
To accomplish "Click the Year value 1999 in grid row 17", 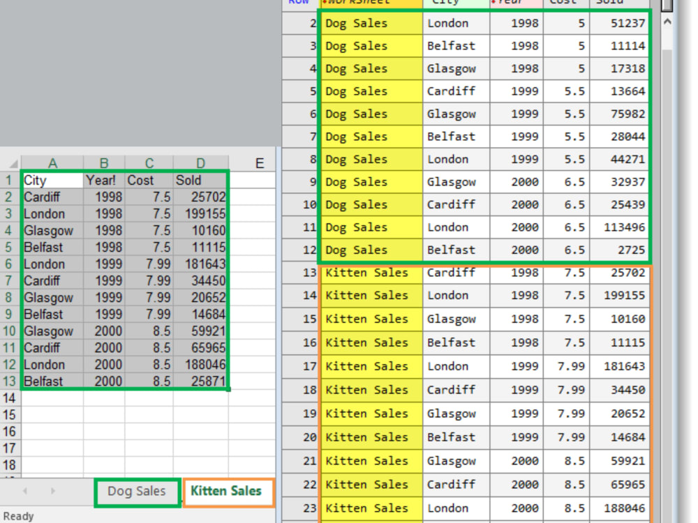I will [x=517, y=367].
